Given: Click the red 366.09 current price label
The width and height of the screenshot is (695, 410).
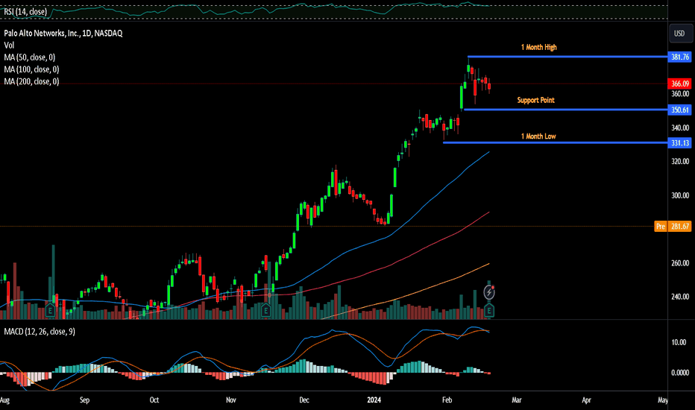Looking at the screenshot, I should (679, 83).
